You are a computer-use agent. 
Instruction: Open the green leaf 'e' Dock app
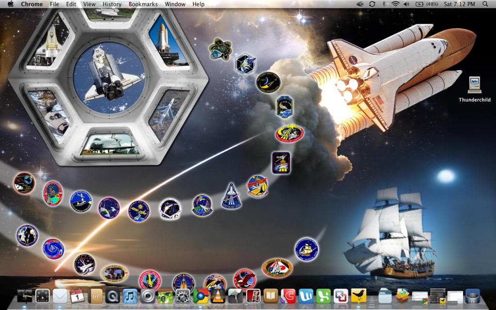click(165, 296)
